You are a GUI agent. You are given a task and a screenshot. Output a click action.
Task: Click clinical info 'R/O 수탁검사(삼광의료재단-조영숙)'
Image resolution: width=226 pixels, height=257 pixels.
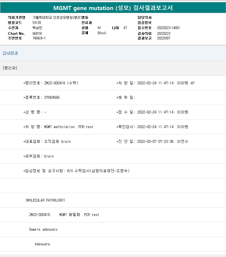[x=98, y=171]
